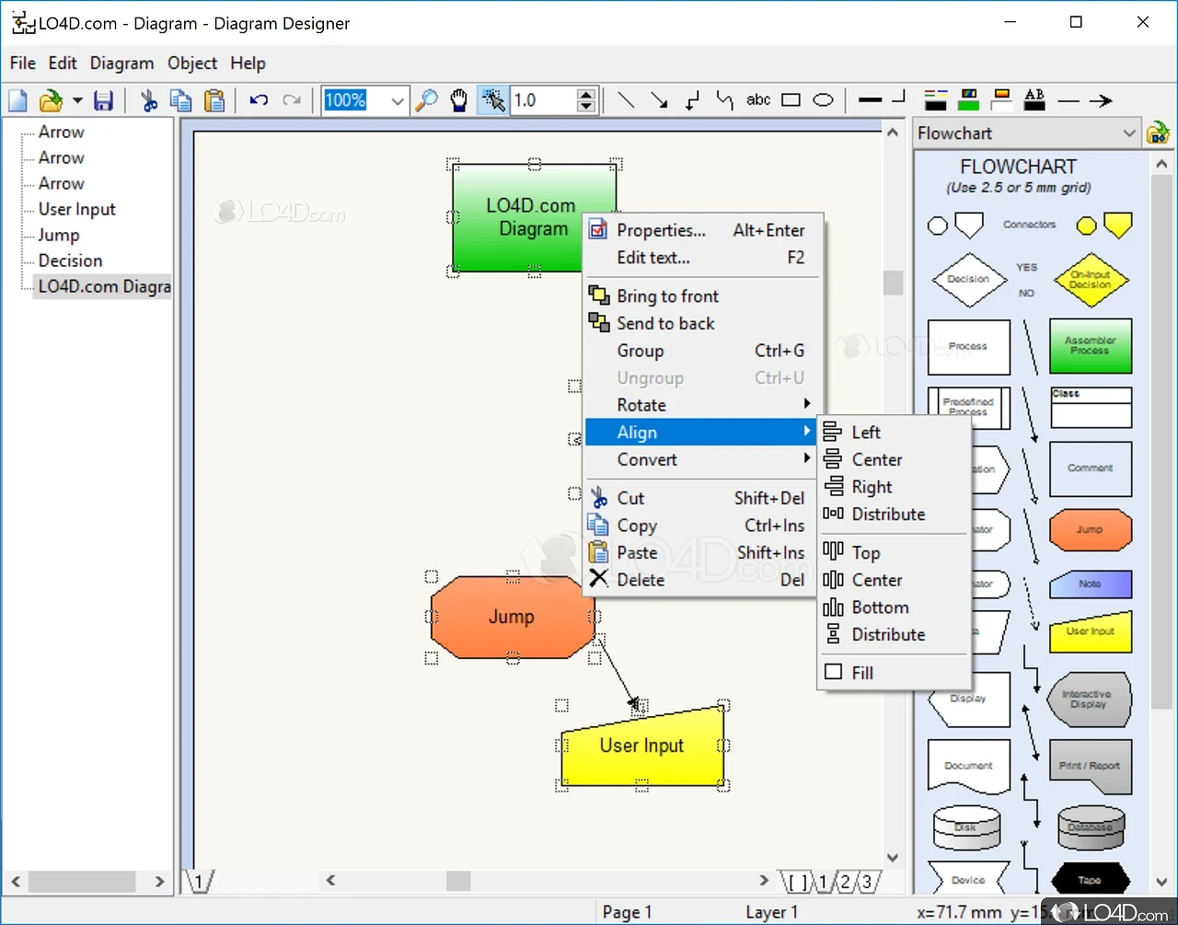Open the Edit menu

point(63,63)
